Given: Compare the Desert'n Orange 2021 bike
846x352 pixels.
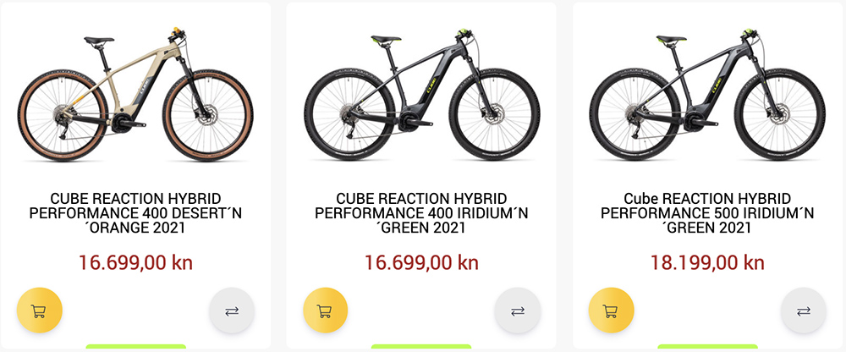Looking at the screenshot, I should point(232,311).
